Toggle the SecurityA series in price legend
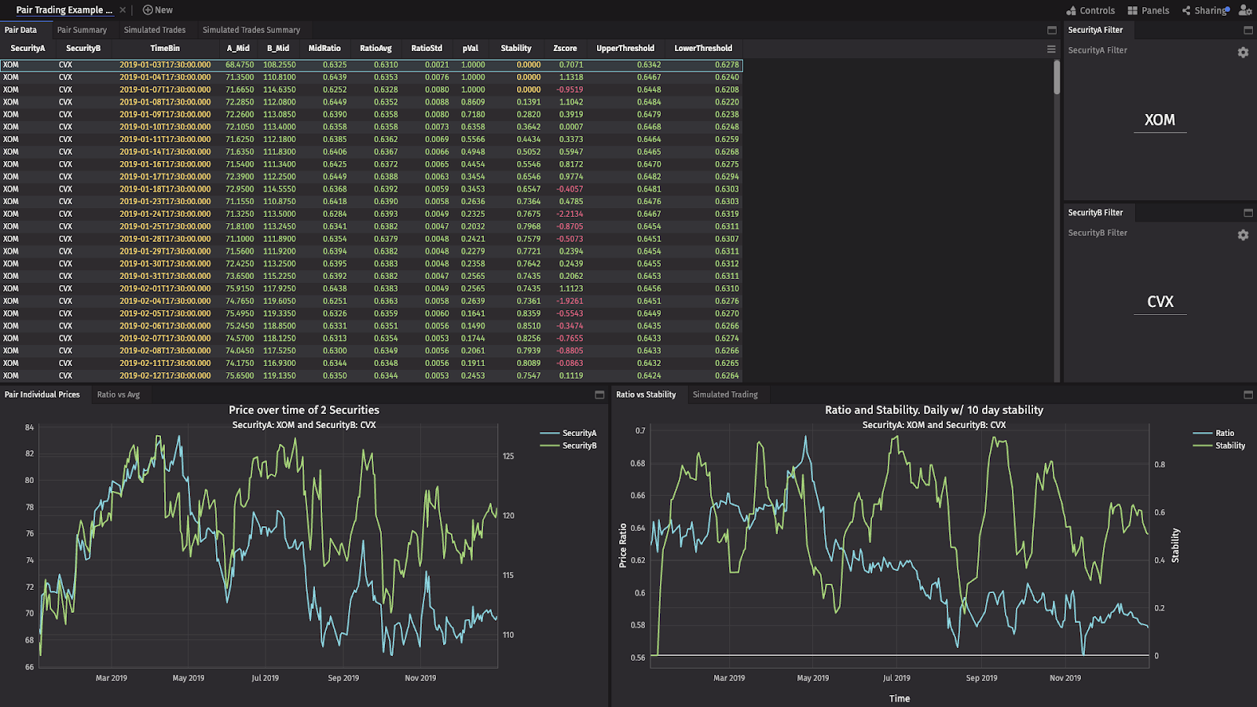The width and height of the screenshot is (1257, 707). pos(568,433)
